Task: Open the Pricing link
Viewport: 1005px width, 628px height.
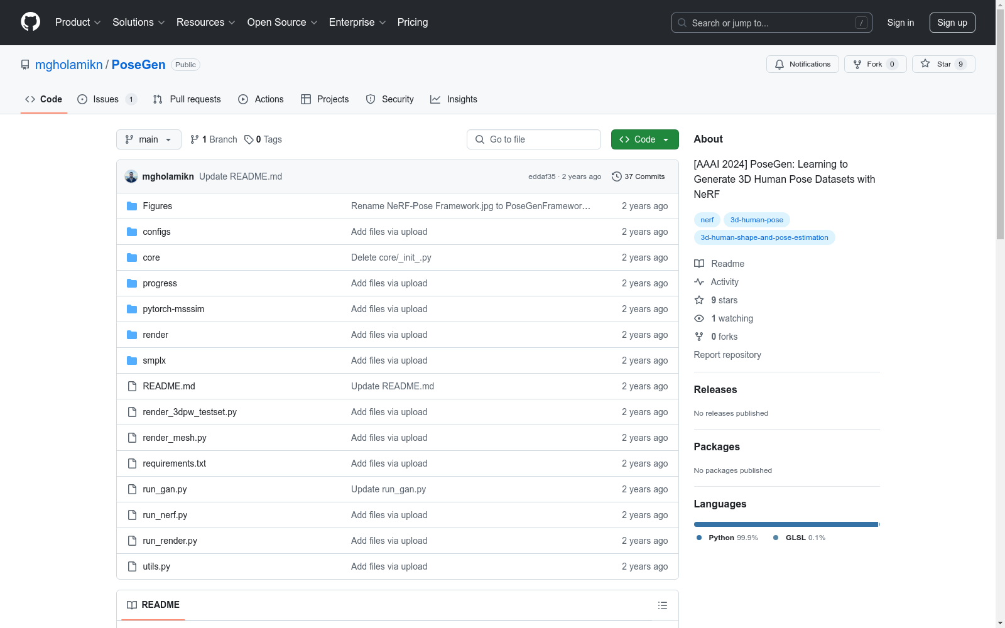Action: [x=413, y=22]
